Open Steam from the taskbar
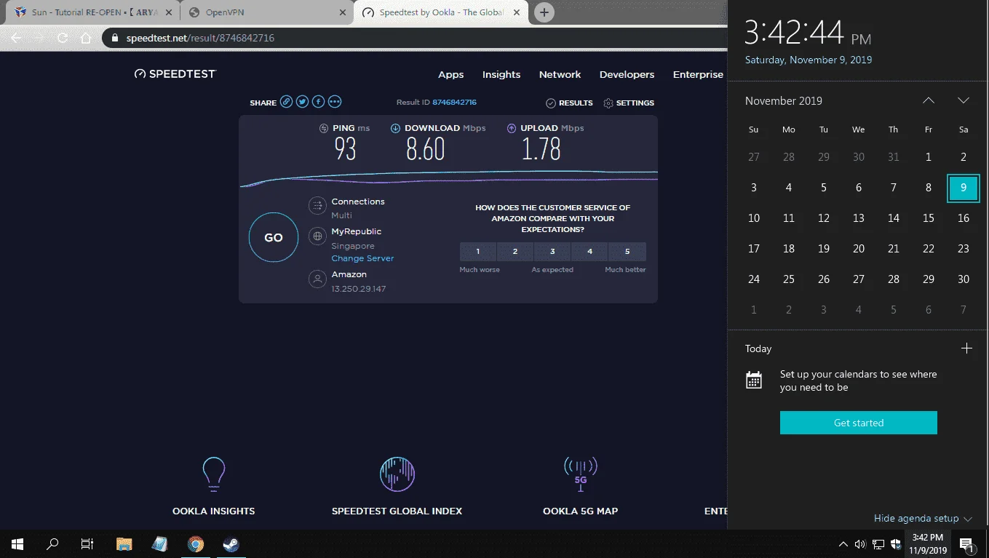Screen dimensions: 989x558 click(x=231, y=543)
